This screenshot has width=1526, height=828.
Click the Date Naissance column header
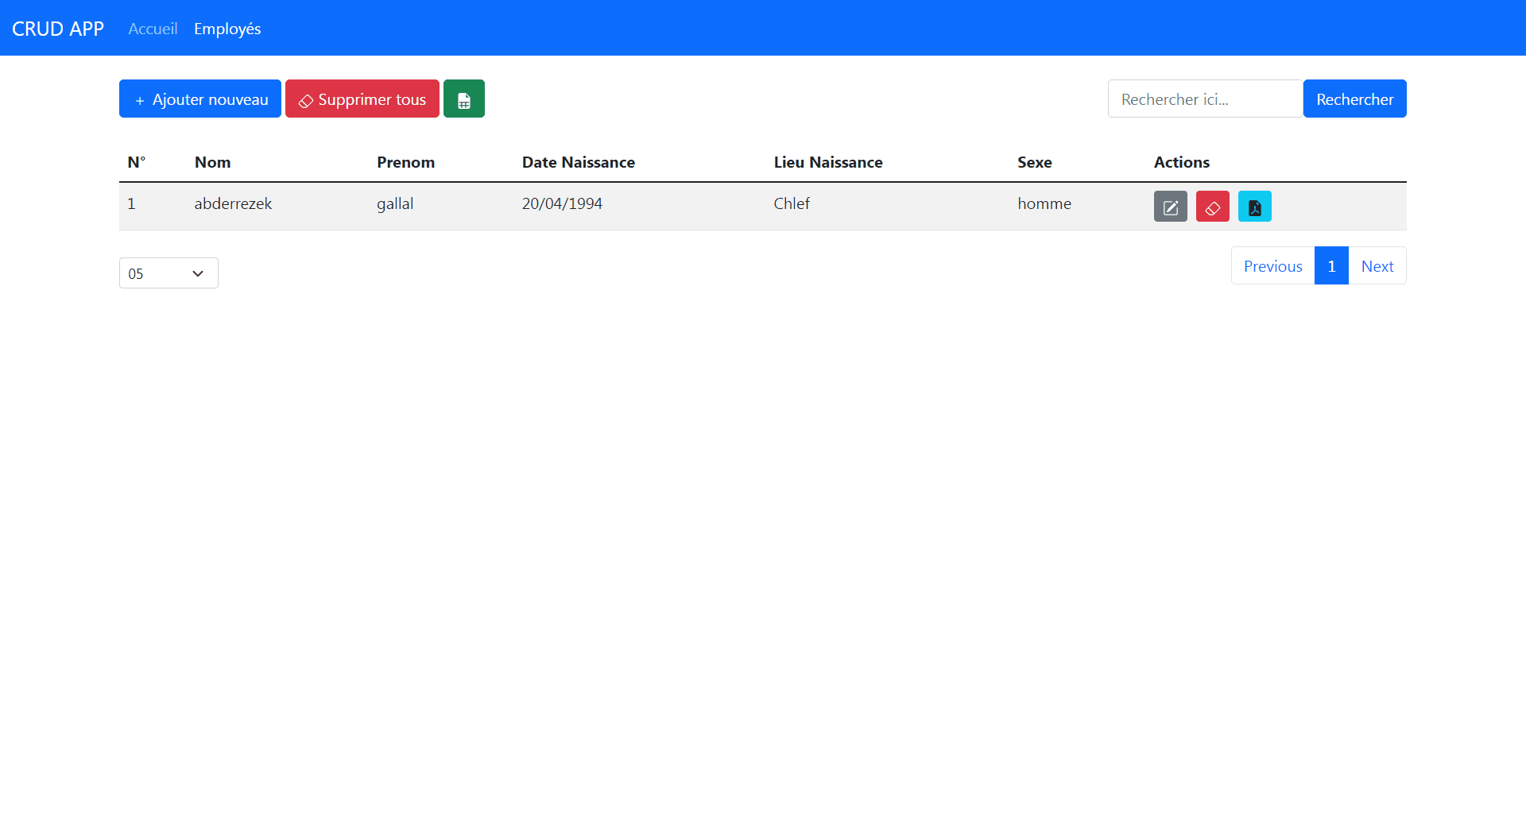pyautogui.click(x=578, y=162)
